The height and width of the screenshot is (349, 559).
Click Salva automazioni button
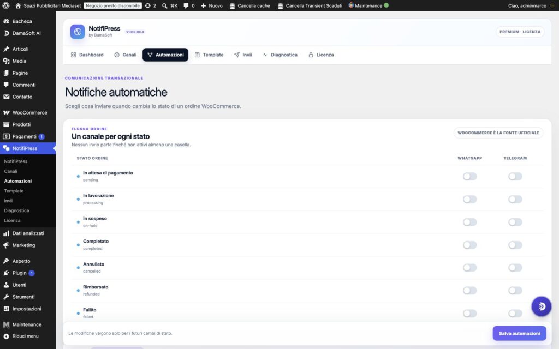click(519, 333)
